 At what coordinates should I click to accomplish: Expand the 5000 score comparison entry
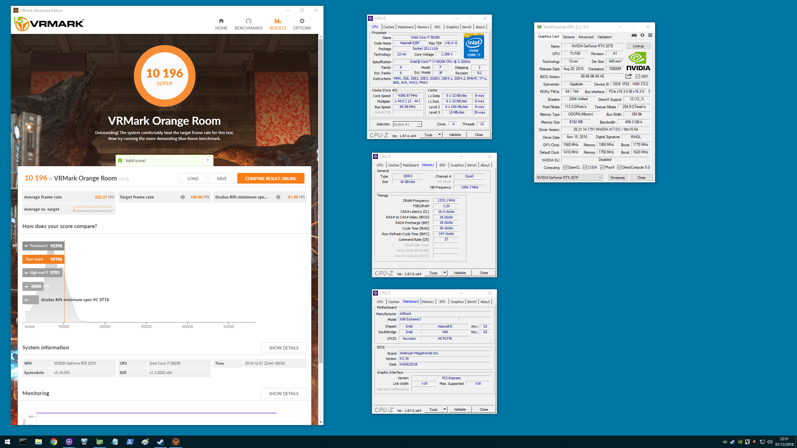33,286
